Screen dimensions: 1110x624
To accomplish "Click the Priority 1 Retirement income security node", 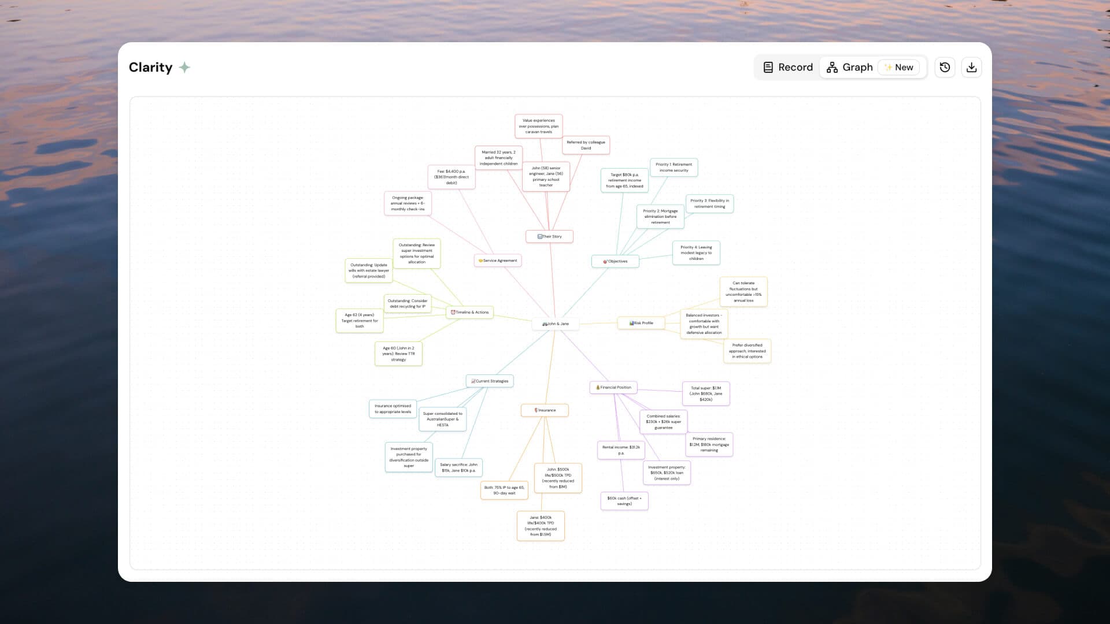I will [674, 167].
